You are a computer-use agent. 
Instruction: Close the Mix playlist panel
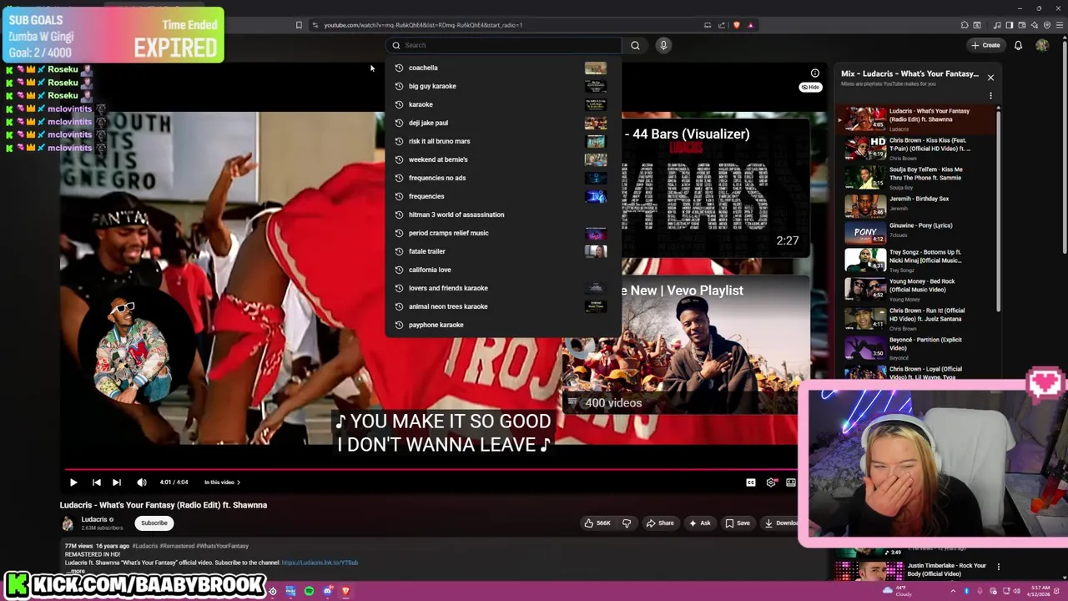click(990, 78)
